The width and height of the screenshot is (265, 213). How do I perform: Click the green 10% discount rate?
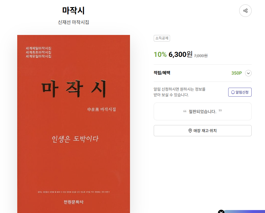coord(160,55)
